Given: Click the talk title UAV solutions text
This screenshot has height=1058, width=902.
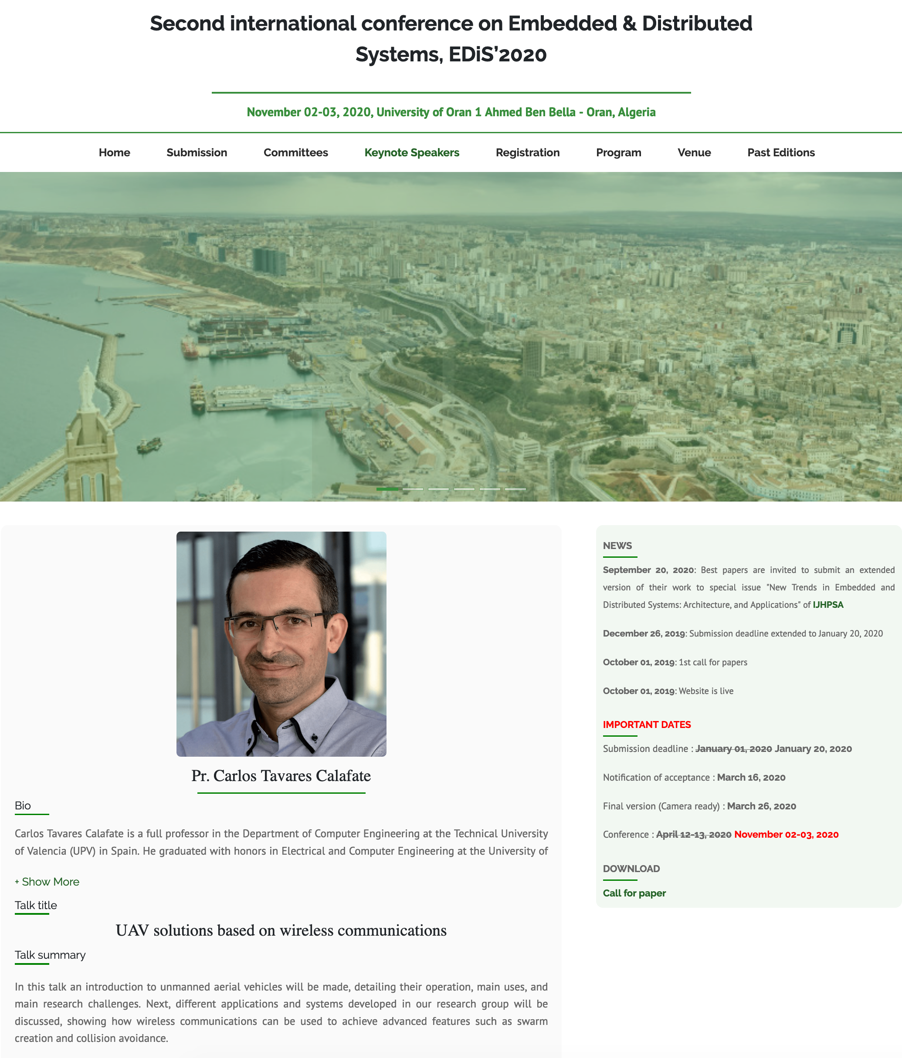Looking at the screenshot, I should click(281, 930).
